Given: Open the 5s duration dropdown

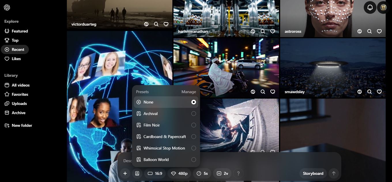Looking at the screenshot, I should point(202,173).
